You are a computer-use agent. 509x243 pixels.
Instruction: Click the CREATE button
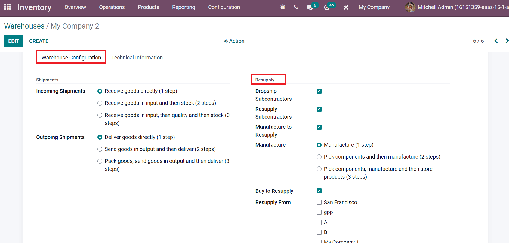click(39, 41)
